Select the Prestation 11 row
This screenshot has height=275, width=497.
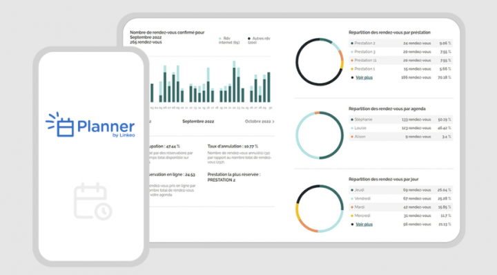pos(400,60)
